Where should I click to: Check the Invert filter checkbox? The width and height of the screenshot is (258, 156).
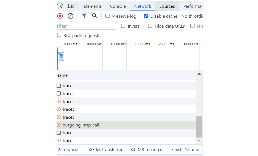(x=123, y=26)
